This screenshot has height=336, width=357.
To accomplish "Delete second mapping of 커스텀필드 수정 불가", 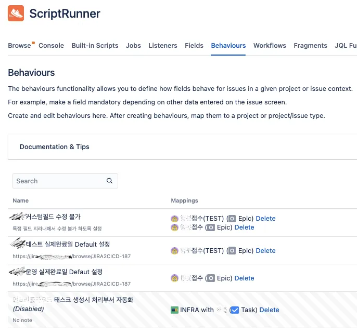I will [x=244, y=227].
